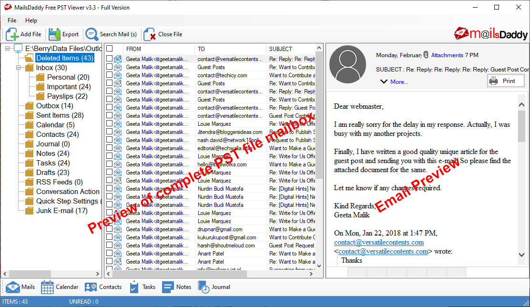Select the Drafts (23) folder
Viewport: 530px width, 307px height.
(53, 173)
